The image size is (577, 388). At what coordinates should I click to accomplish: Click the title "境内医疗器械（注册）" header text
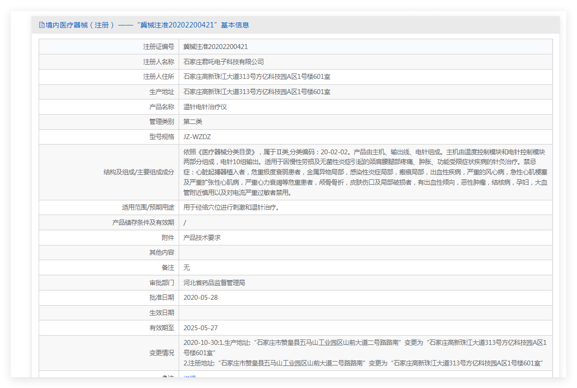click(x=79, y=25)
